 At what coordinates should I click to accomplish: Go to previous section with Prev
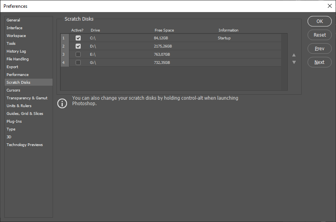[320, 49]
